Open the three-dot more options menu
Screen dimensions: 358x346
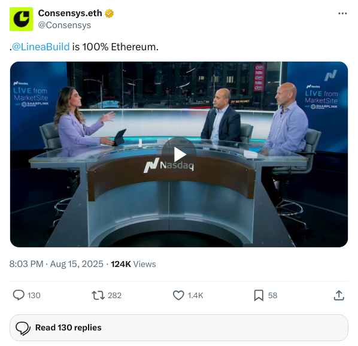(342, 14)
